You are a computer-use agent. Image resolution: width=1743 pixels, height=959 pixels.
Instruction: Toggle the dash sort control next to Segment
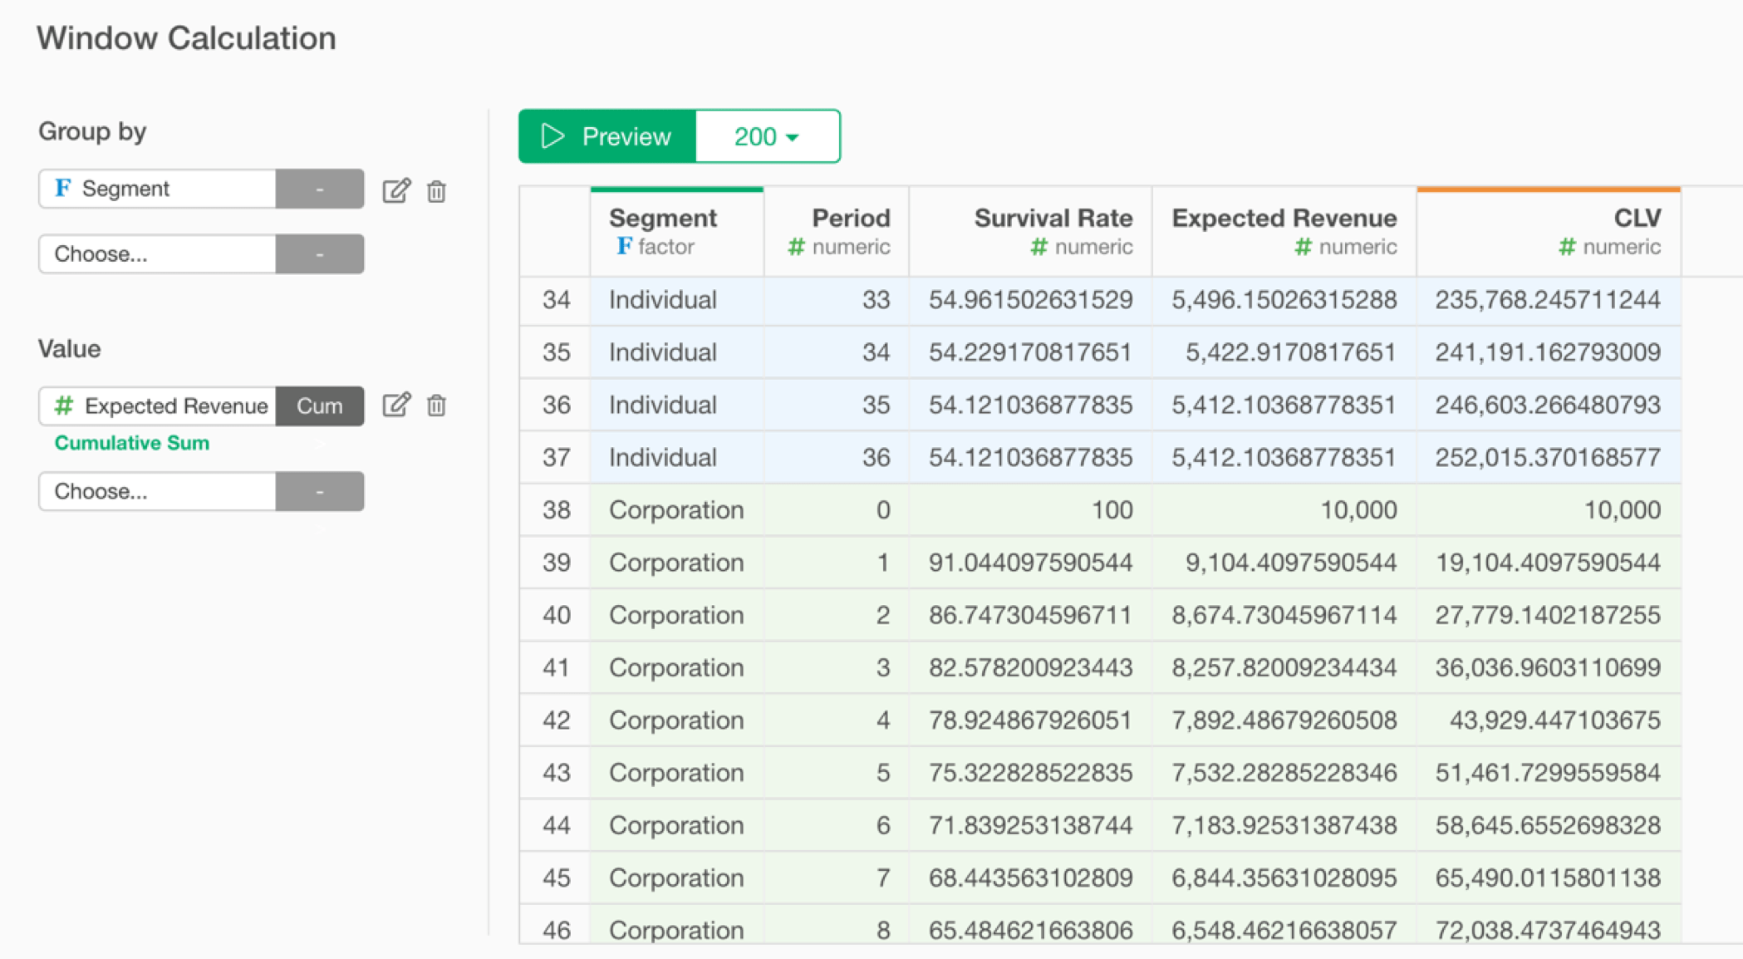[x=319, y=189]
